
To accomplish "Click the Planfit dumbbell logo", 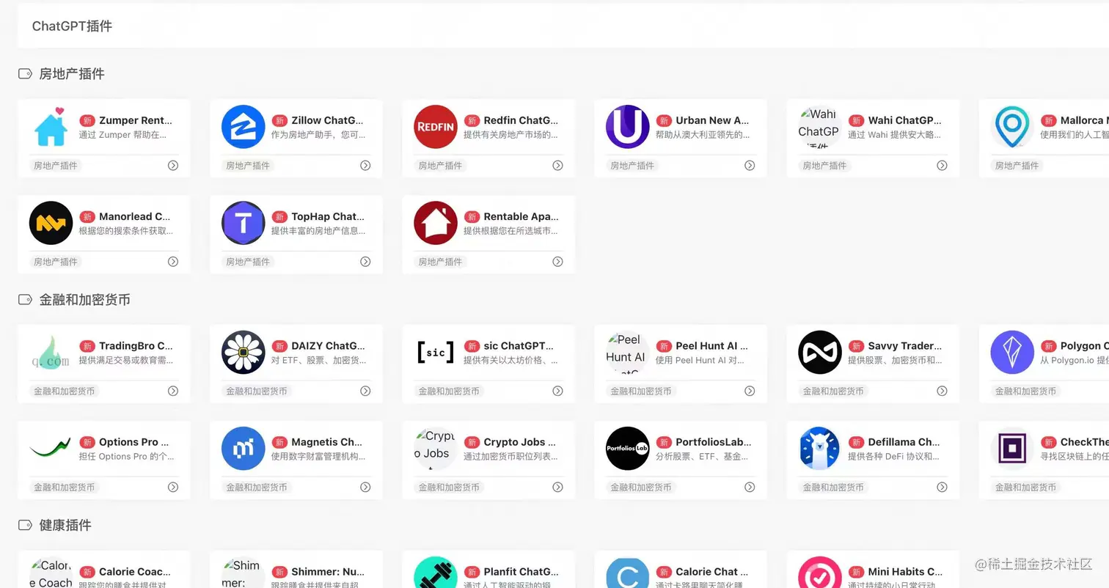I will coord(436,573).
